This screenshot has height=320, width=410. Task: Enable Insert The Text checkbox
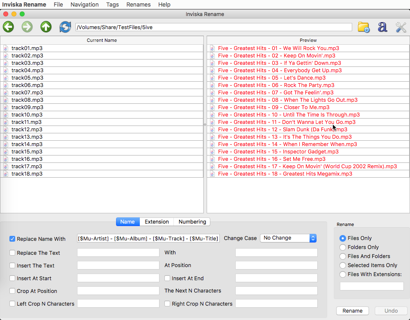tap(12, 265)
